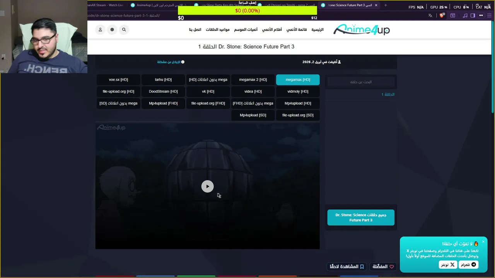Add to favorites with المفضّلة heart
Viewport: 495px width, 278px height.
click(x=383, y=266)
